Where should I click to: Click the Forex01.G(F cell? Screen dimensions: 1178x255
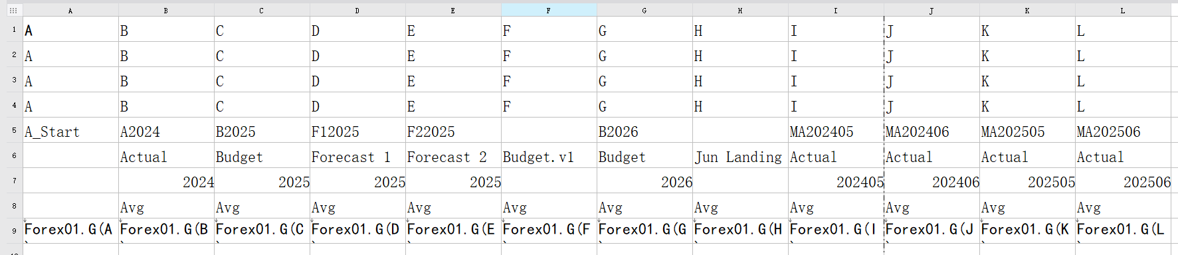pyautogui.click(x=549, y=230)
